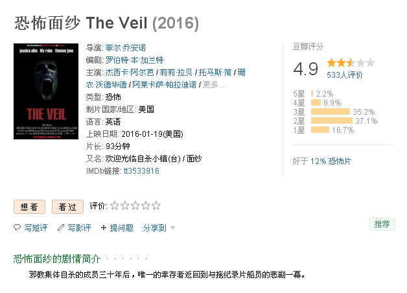The image size is (407, 293).
Task: Rate the movie four stars
Action: pos(146,205)
